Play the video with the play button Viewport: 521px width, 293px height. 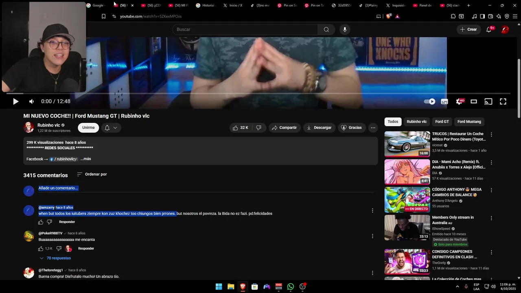pos(15,102)
